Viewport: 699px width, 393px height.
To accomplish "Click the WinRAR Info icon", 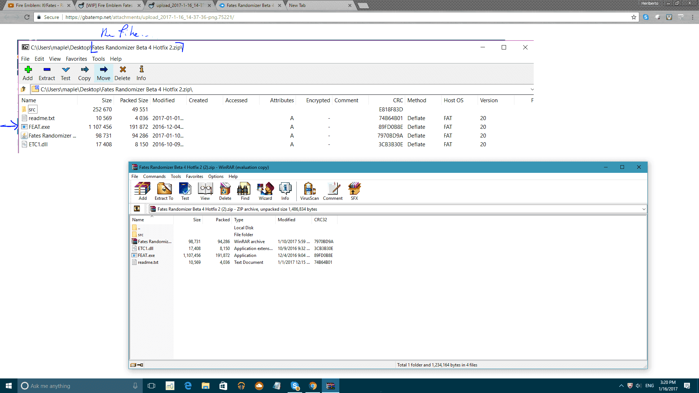I will [x=285, y=191].
